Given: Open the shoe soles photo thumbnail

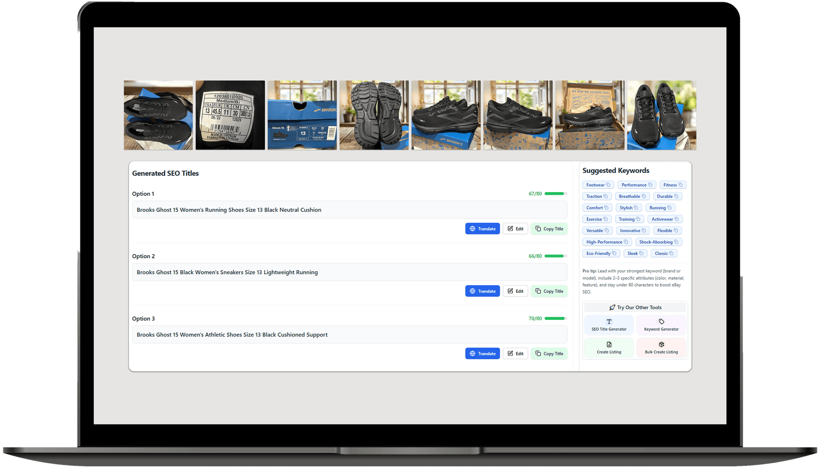Looking at the screenshot, I should pyautogui.click(x=374, y=115).
